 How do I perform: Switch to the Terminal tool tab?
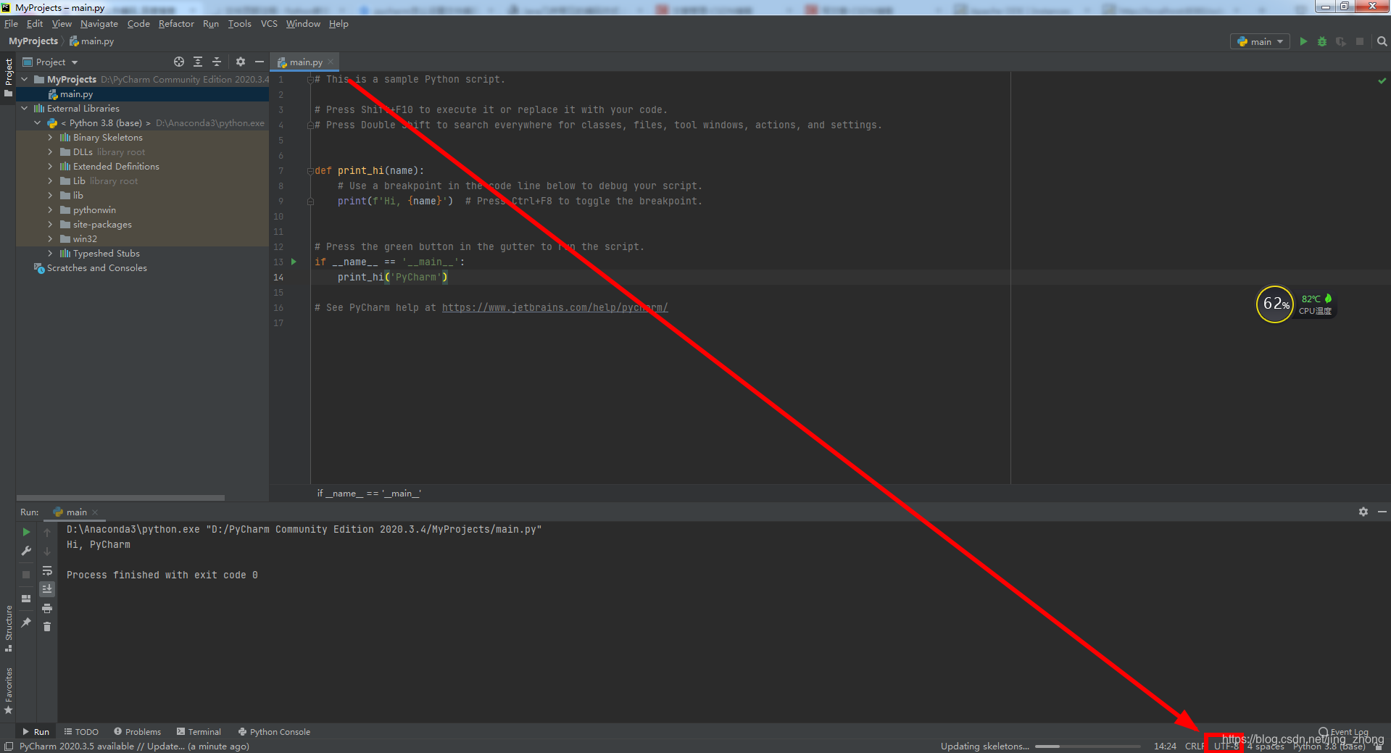(x=199, y=732)
